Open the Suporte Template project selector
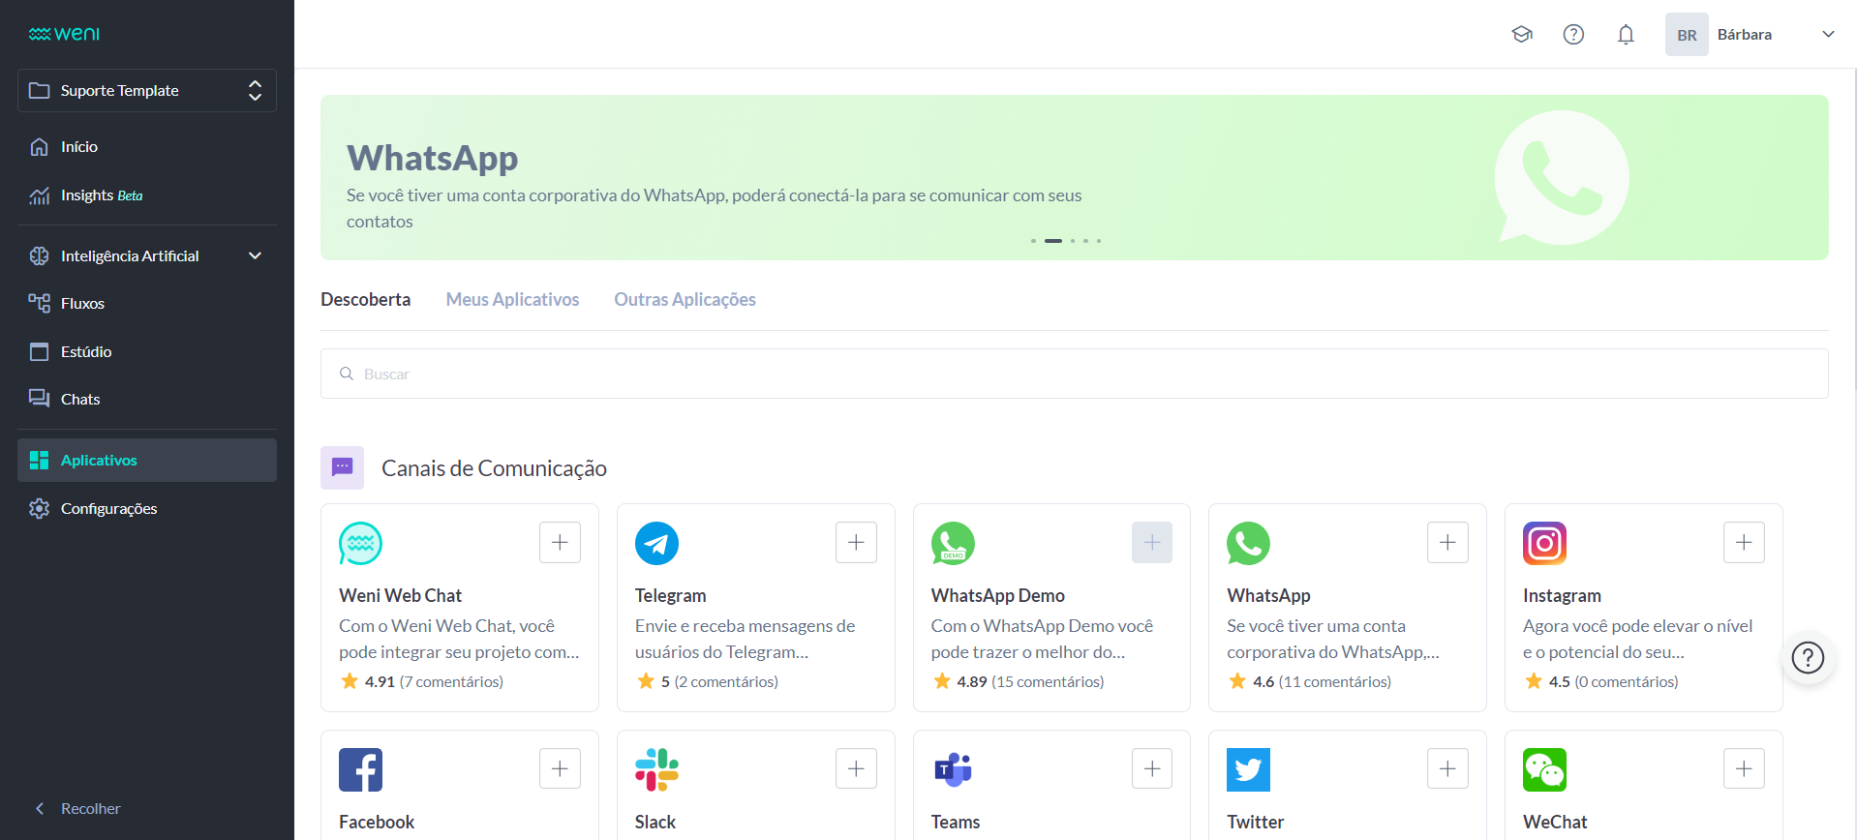This screenshot has width=1857, height=840. 147,90
